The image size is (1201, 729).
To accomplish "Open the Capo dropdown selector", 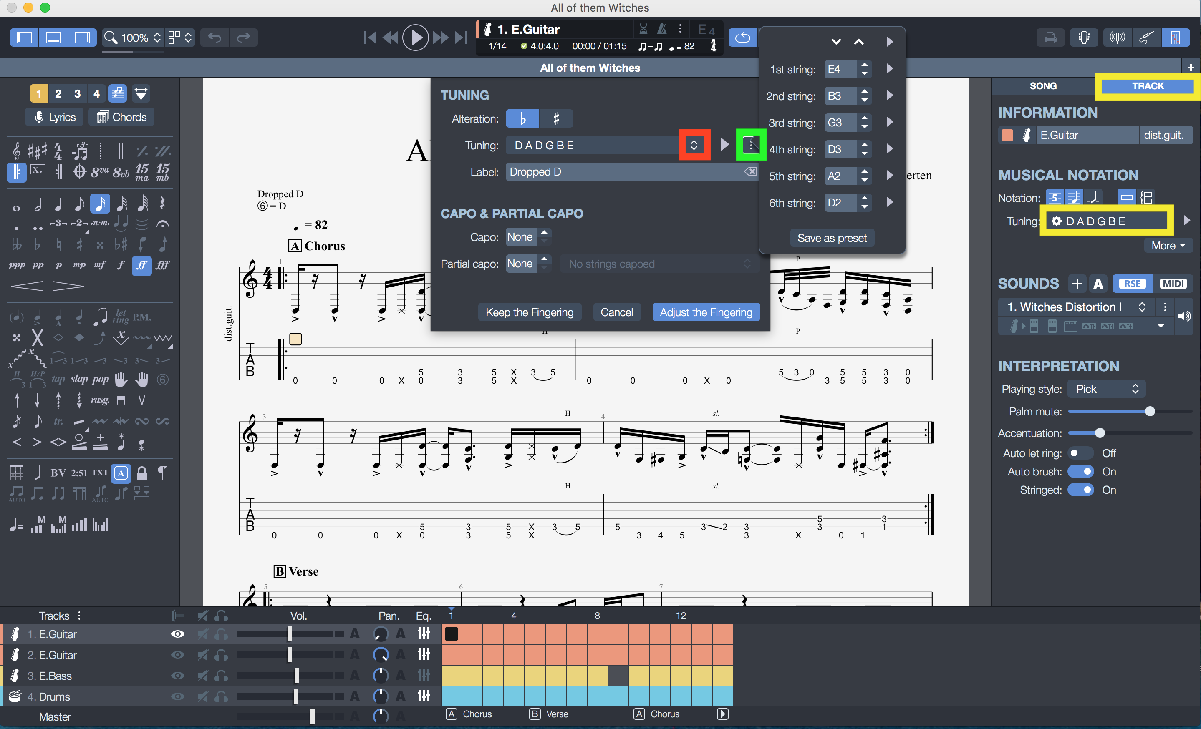I will click(x=526, y=237).
